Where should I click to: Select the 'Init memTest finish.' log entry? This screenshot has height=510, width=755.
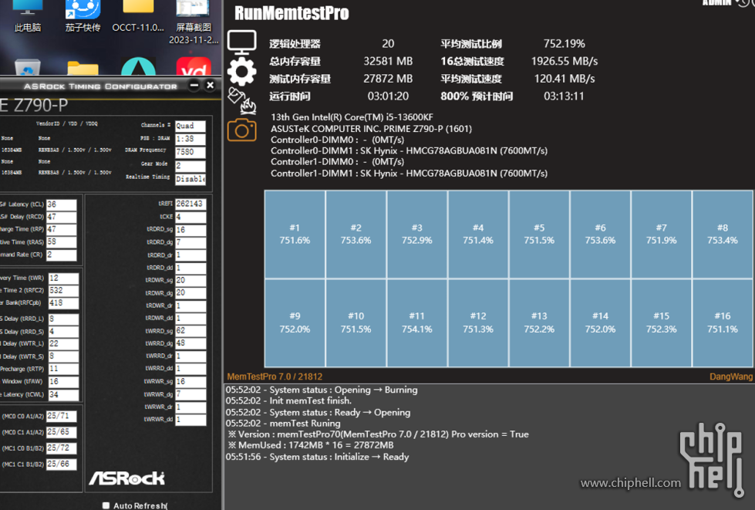coord(289,400)
